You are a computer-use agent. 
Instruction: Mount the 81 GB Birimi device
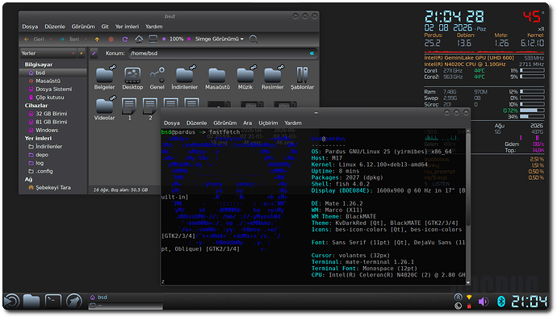click(53, 122)
